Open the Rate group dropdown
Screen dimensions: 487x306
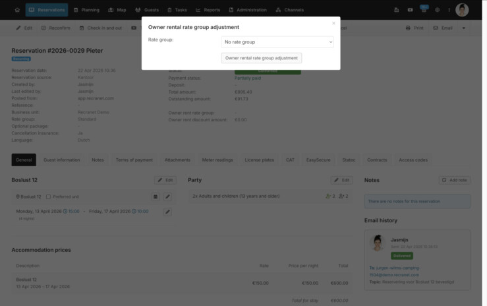(277, 42)
